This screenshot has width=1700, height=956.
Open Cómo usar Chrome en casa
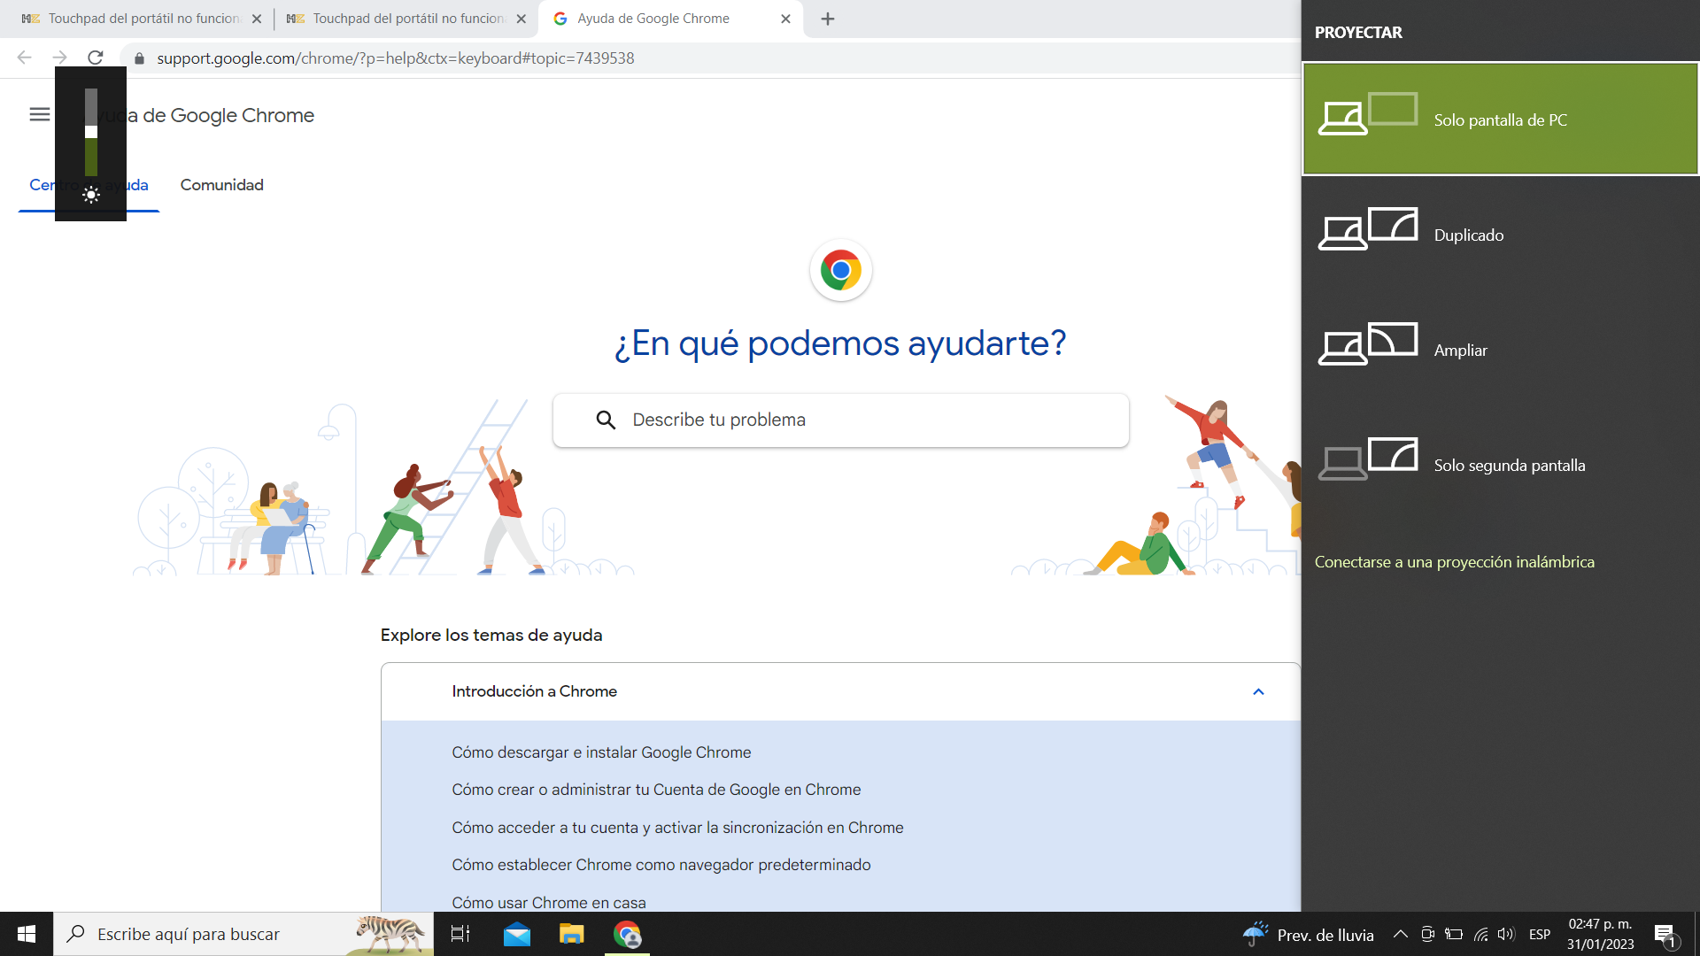[549, 902]
